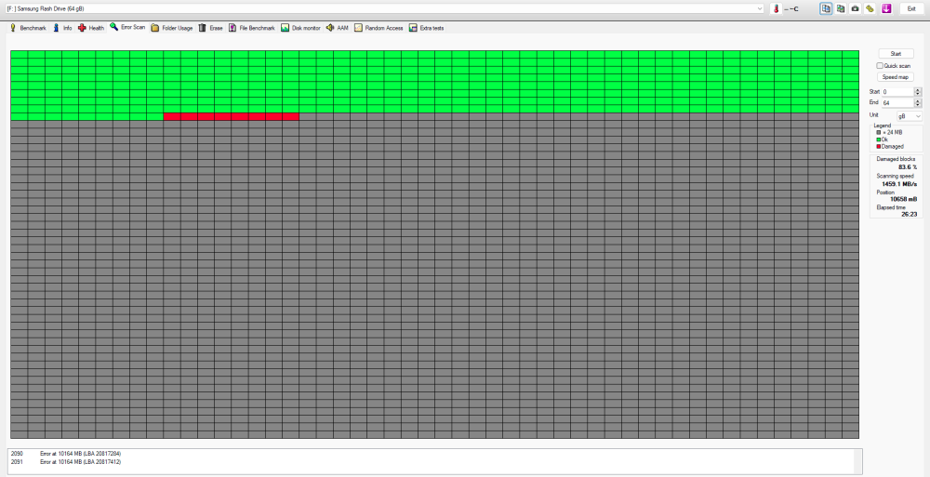The width and height of the screenshot is (930, 477).
Task: Click the Start scan button
Action: (896, 54)
